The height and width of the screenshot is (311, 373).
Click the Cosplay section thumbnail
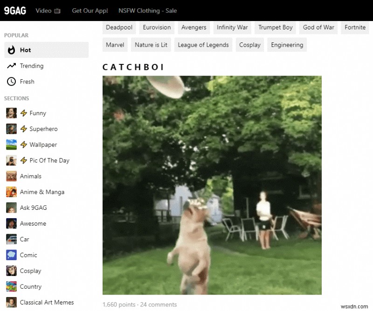11,271
